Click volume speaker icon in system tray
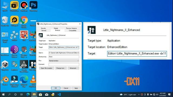The width and height of the screenshot is (173, 97). [157, 95]
